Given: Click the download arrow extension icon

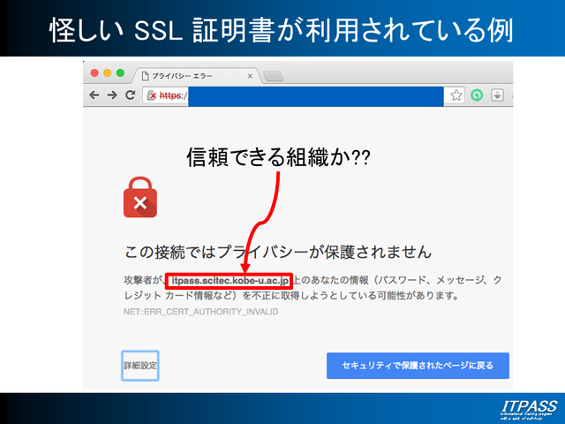Looking at the screenshot, I should point(497,95).
